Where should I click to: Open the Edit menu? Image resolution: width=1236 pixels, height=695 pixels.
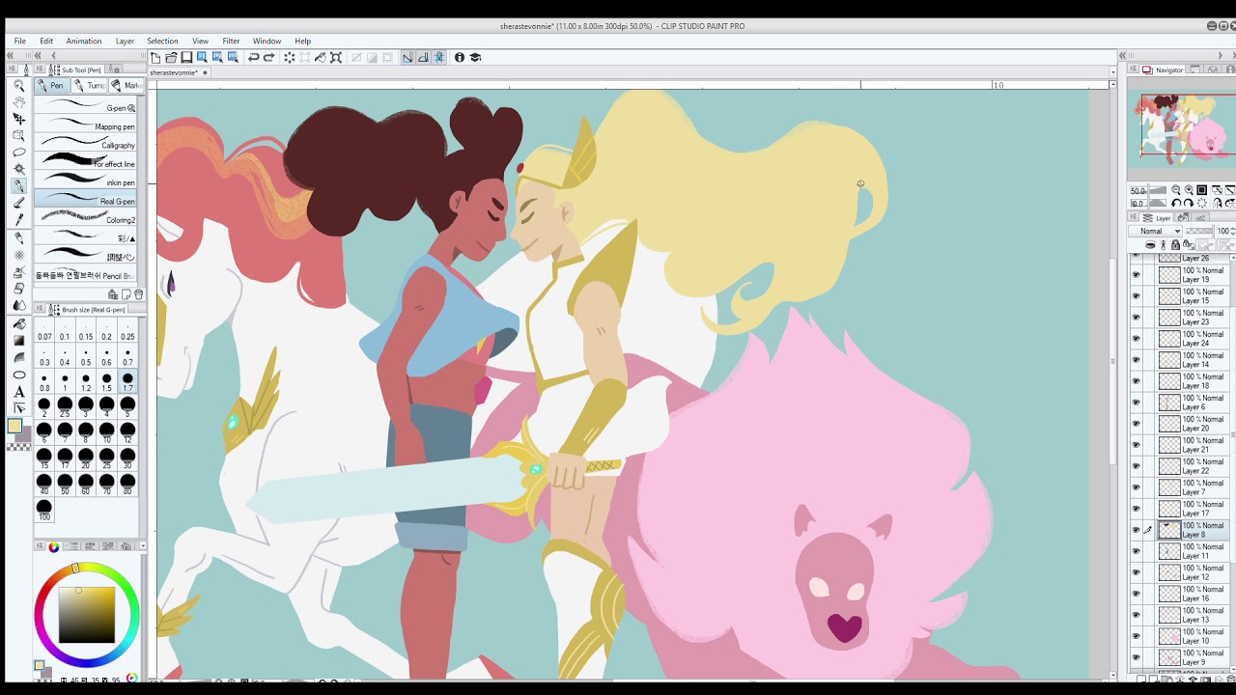(x=46, y=42)
